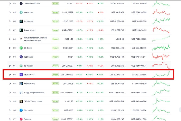Toggle the star for Beldex

click(x=10, y=66)
